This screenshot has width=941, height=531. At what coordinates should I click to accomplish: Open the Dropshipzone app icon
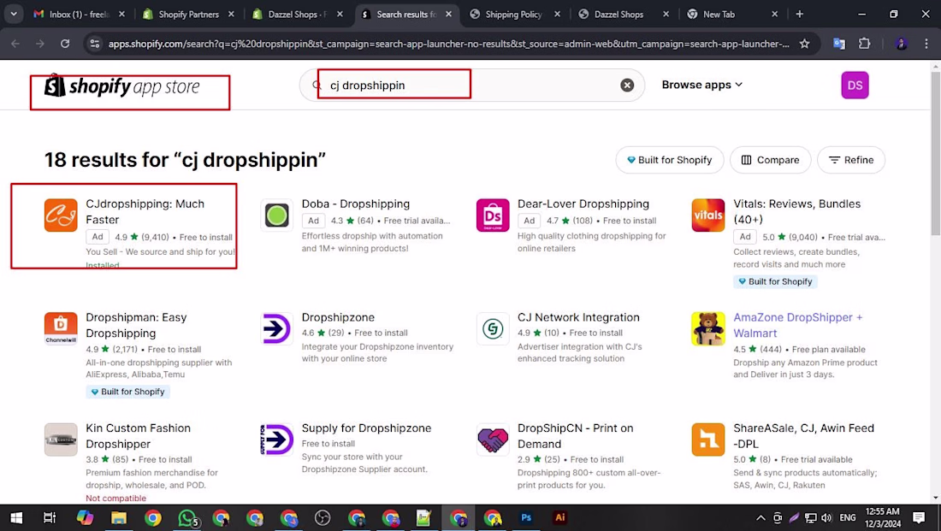[276, 328]
